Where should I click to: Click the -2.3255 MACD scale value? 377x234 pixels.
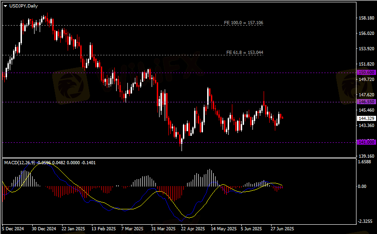click(365, 221)
